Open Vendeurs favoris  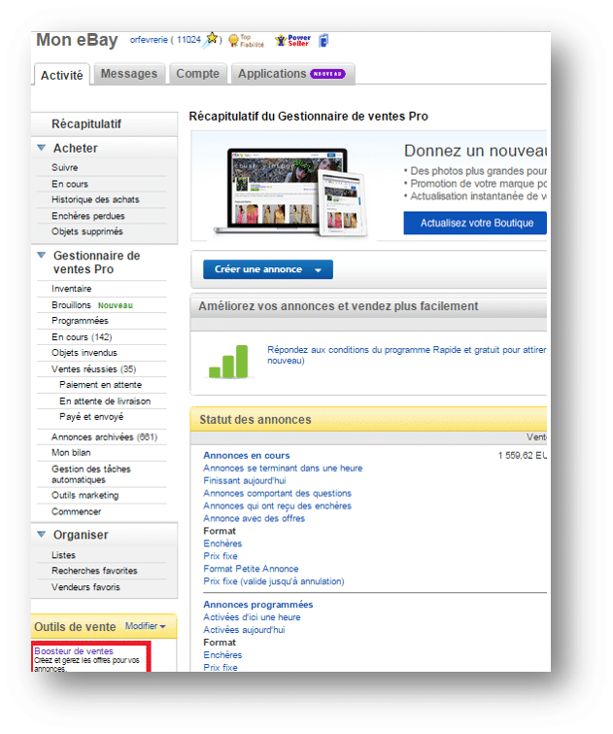point(85,587)
